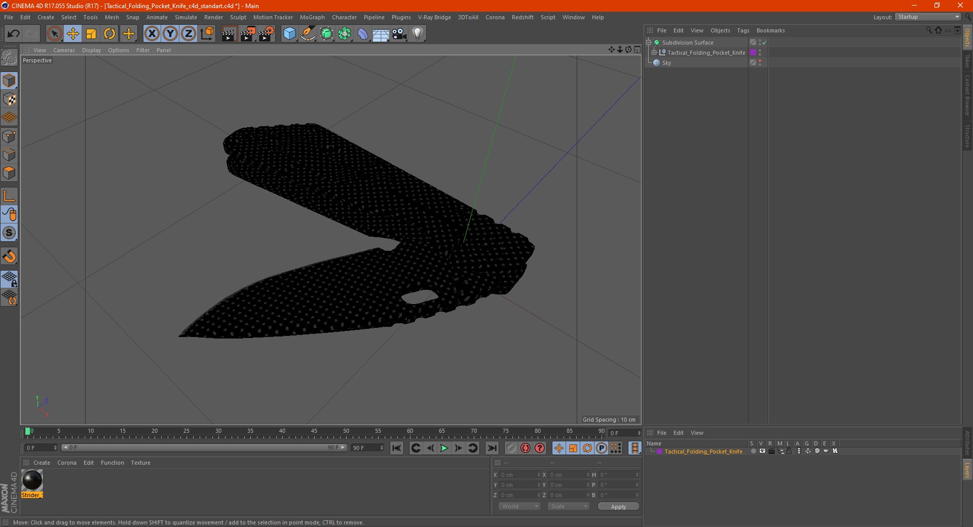Open the Layout Startup dropdown
This screenshot has width=973, height=527.
tap(928, 17)
